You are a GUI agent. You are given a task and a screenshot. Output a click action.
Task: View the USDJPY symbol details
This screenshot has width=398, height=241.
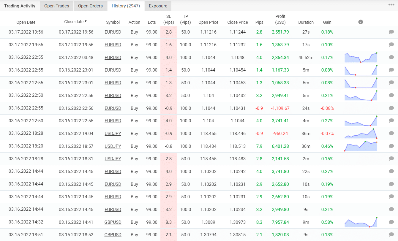113,133
